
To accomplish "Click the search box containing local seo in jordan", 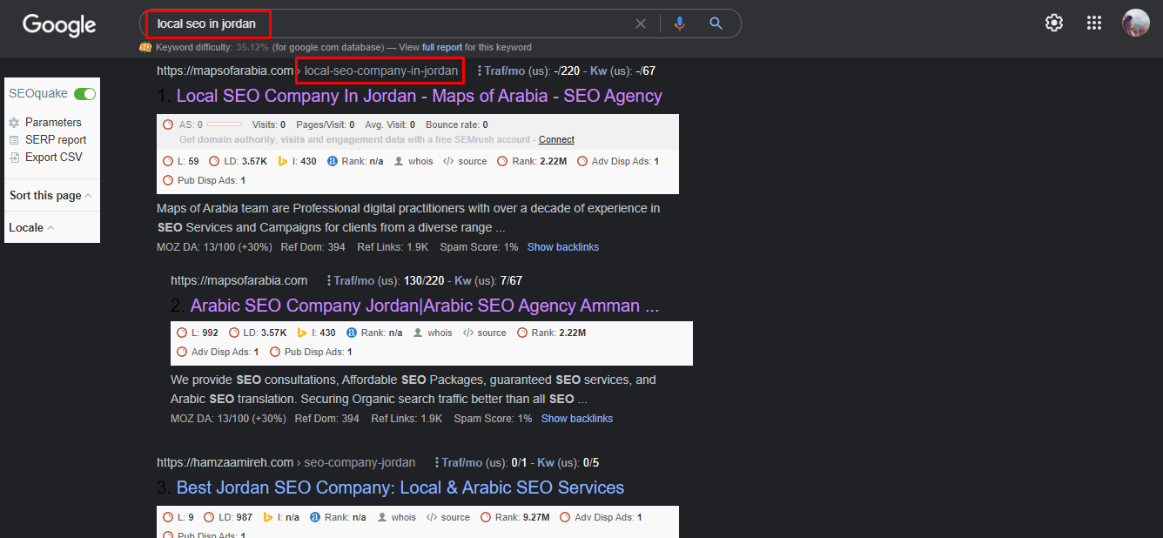I will point(392,24).
